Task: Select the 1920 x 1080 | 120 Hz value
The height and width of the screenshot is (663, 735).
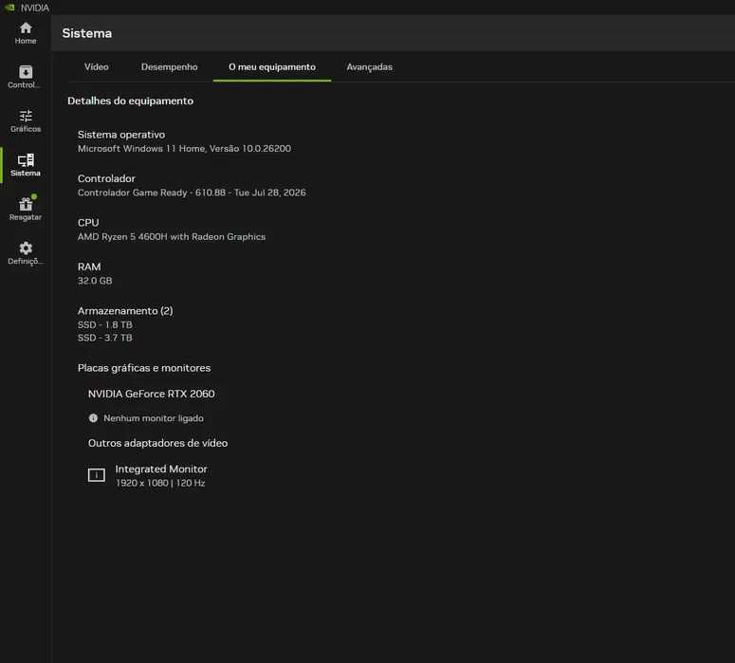Action: (160, 483)
